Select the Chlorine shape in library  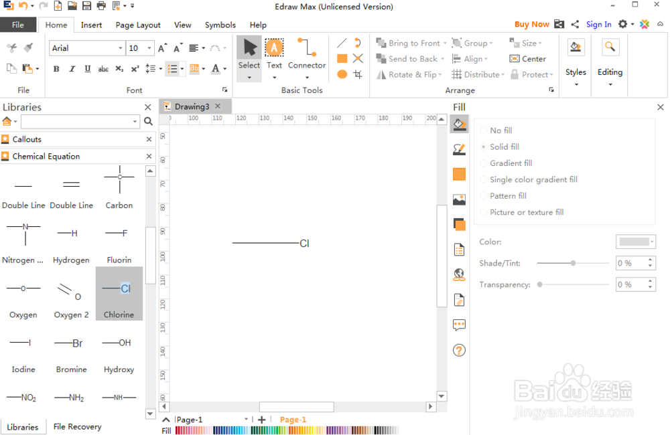[x=119, y=294]
